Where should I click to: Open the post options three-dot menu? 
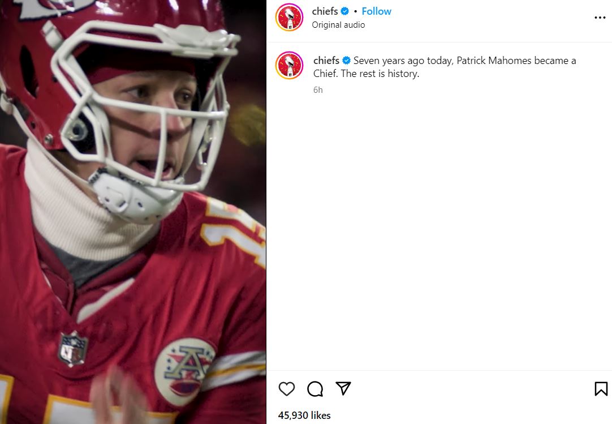tap(600, 17)
